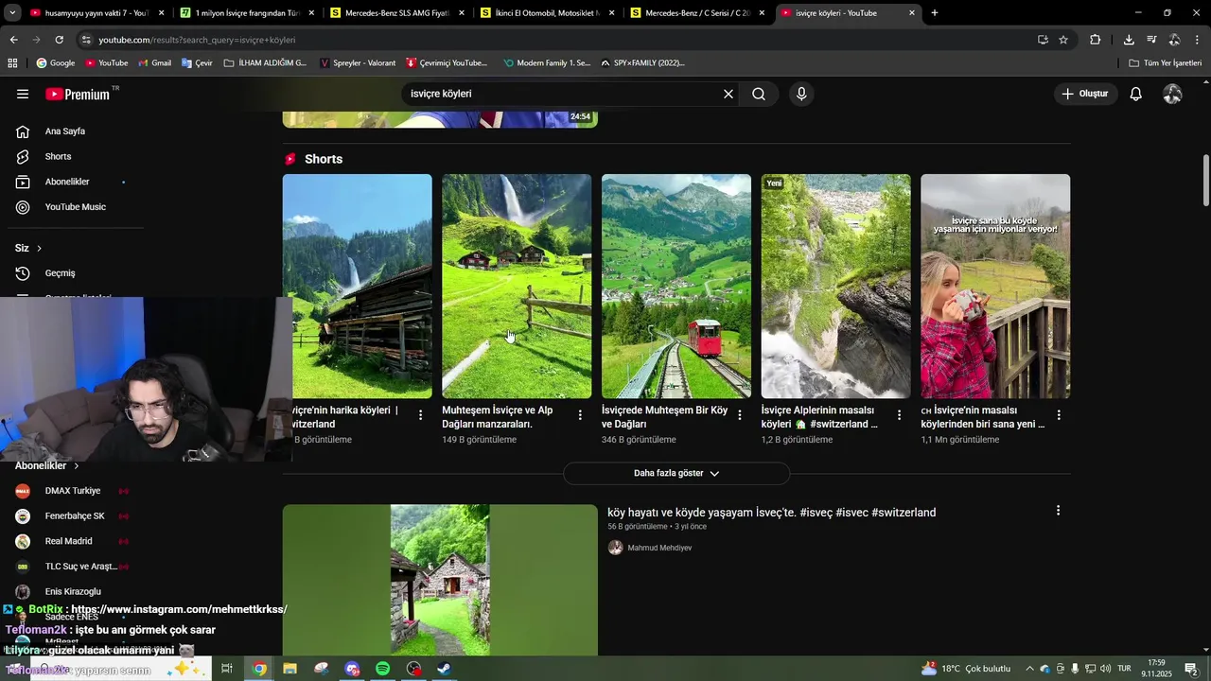Open Mahmud Mehdiyev channel link

coord(659,548)
